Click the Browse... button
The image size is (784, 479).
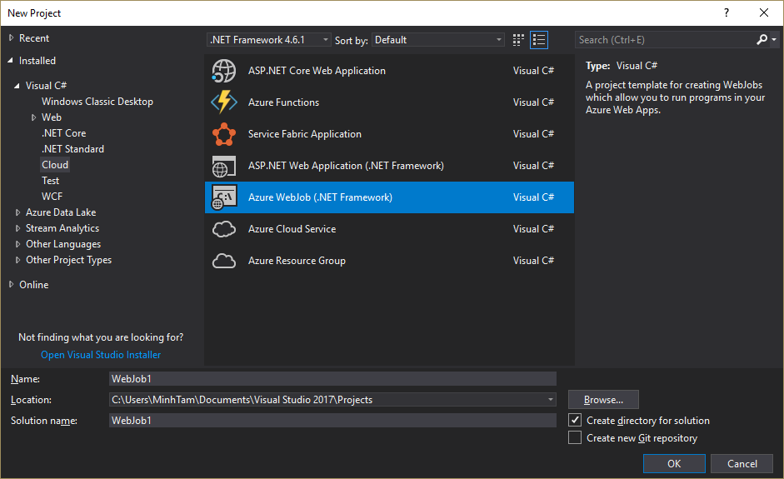(603, 400)
